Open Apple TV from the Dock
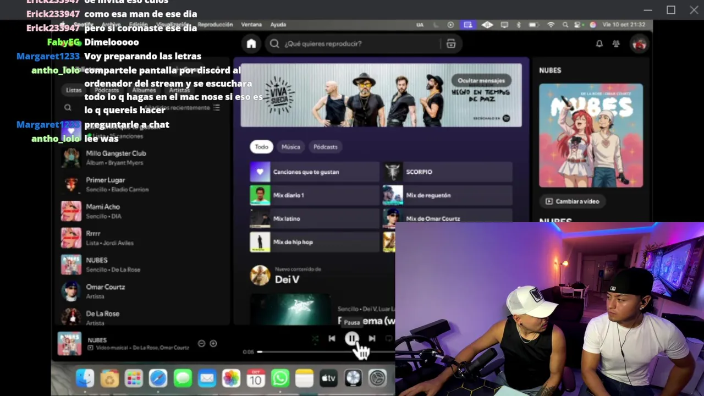Viewport: 704px width, 396px height. tap(328, 378)
